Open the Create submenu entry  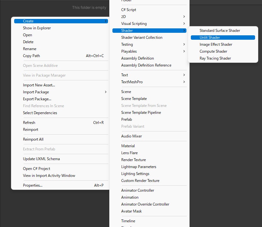61,21
